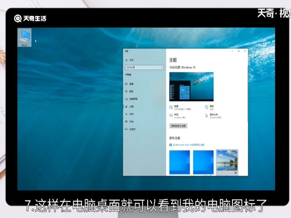The width and height of the screenshot is (291, 218).
Task: Open the 鼠标光标 option under the current theme
Action: pos(213,116)
